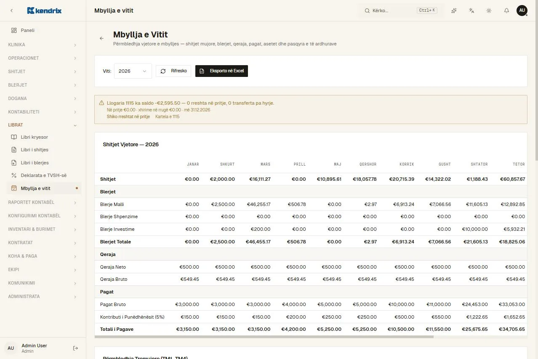Click the Libri i blerjes document icon
This screenshot has height=359, width=538.
pyautogui.click(x=14, y=163)
